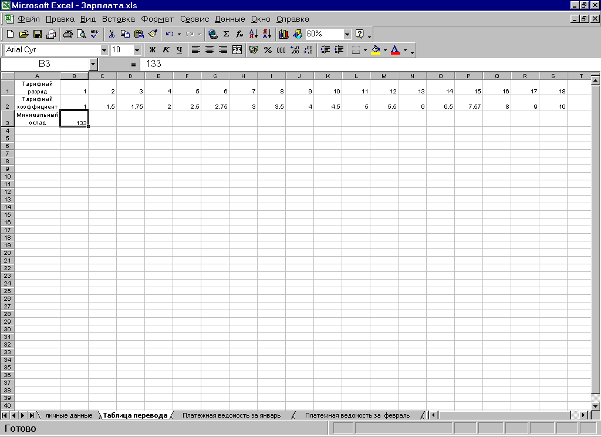Select row 10 header
The height and width of the screenshot is (437, 601).
(7, 176)
